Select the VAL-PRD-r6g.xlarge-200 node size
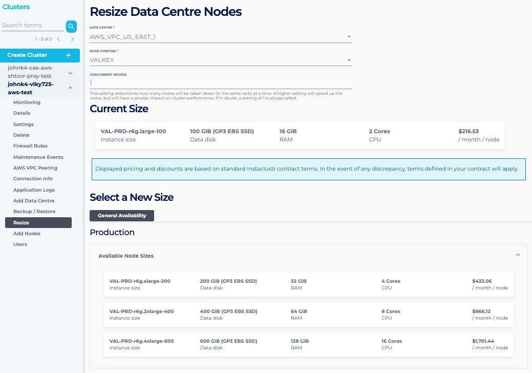 308,284
